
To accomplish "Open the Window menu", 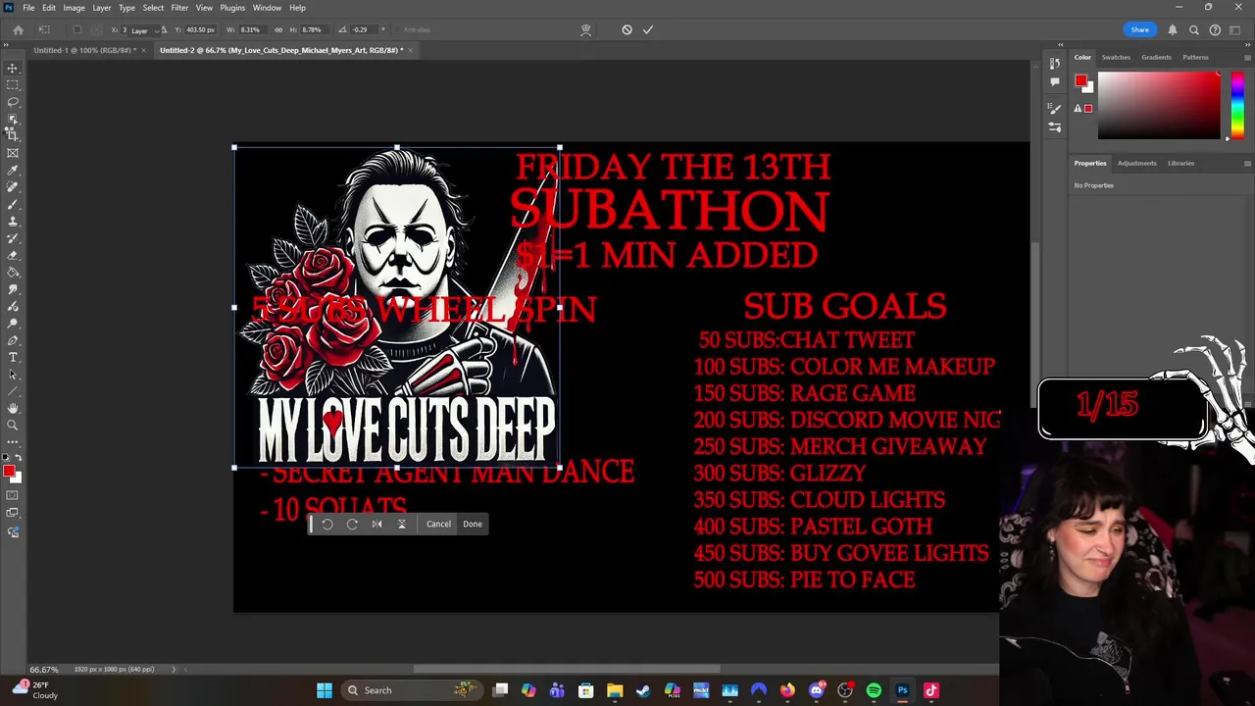I will (x=267, y=8).
